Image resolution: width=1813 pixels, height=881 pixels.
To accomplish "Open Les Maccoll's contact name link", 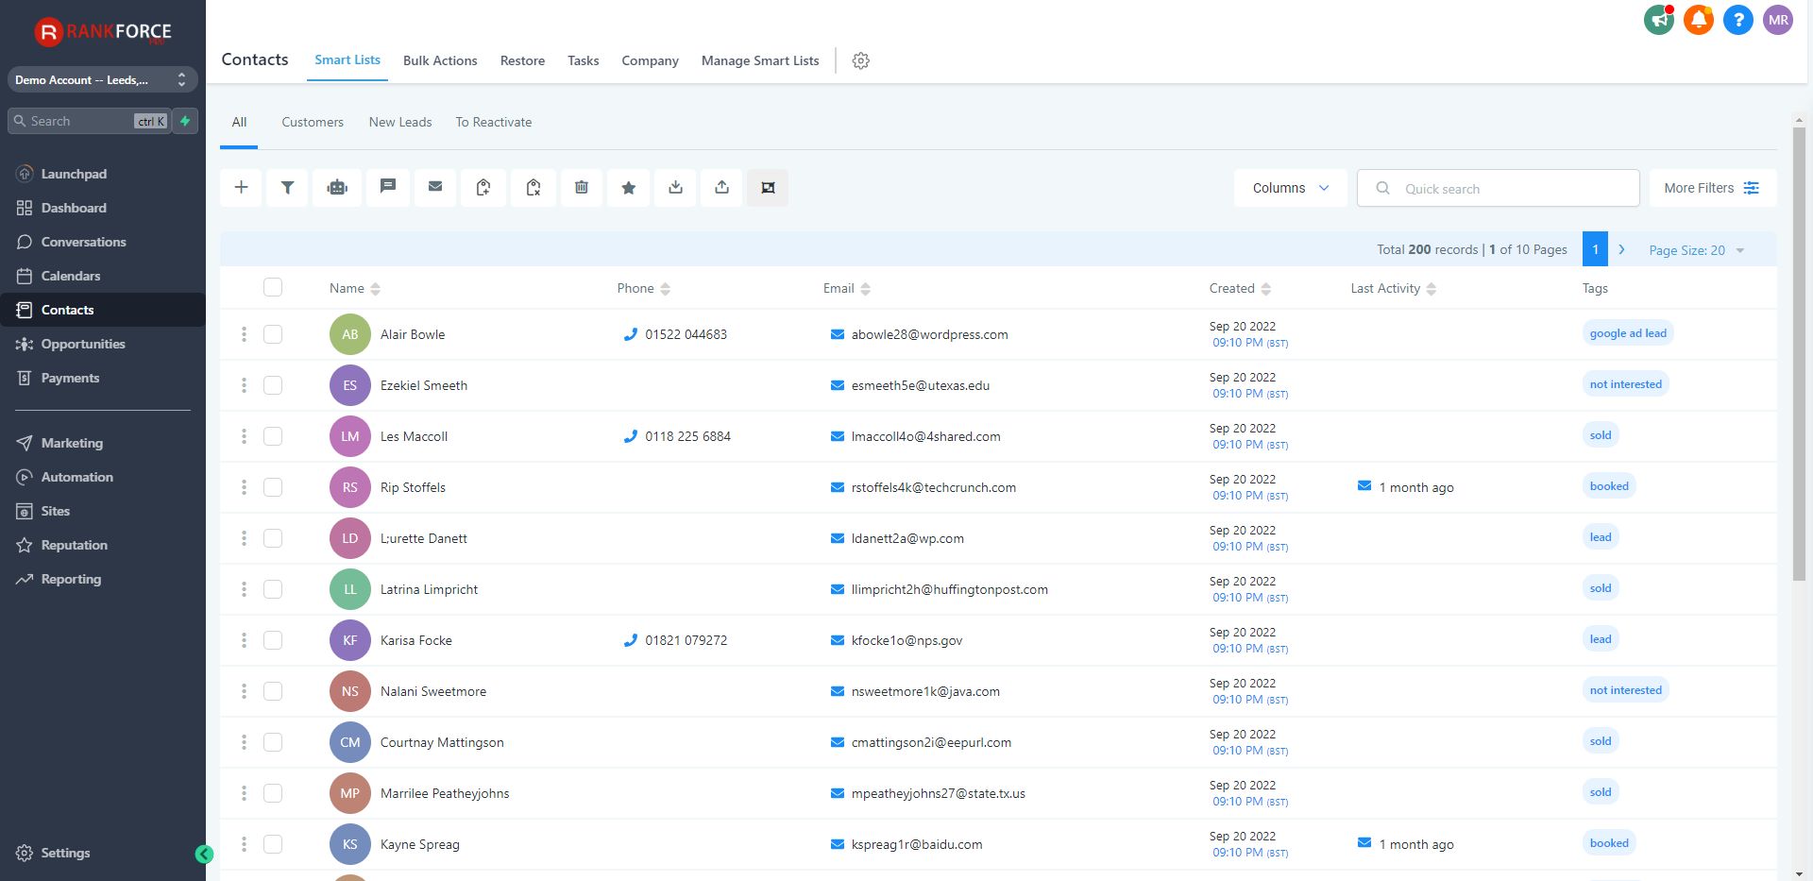I will [x=414, y=436].
